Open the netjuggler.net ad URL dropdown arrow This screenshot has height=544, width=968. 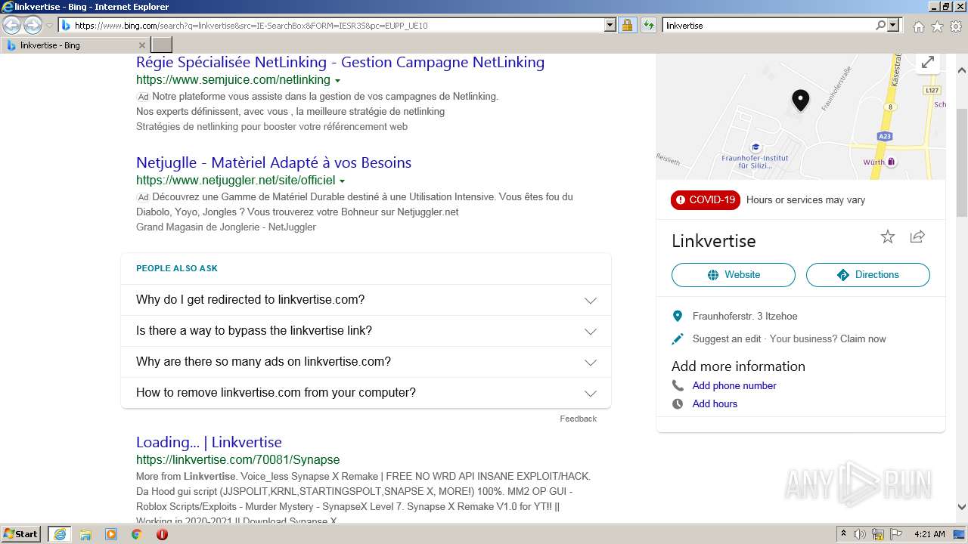342,181
